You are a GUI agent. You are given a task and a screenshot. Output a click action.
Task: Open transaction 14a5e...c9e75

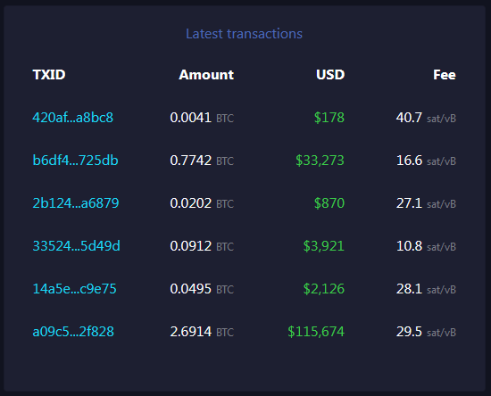pos(74,289)
